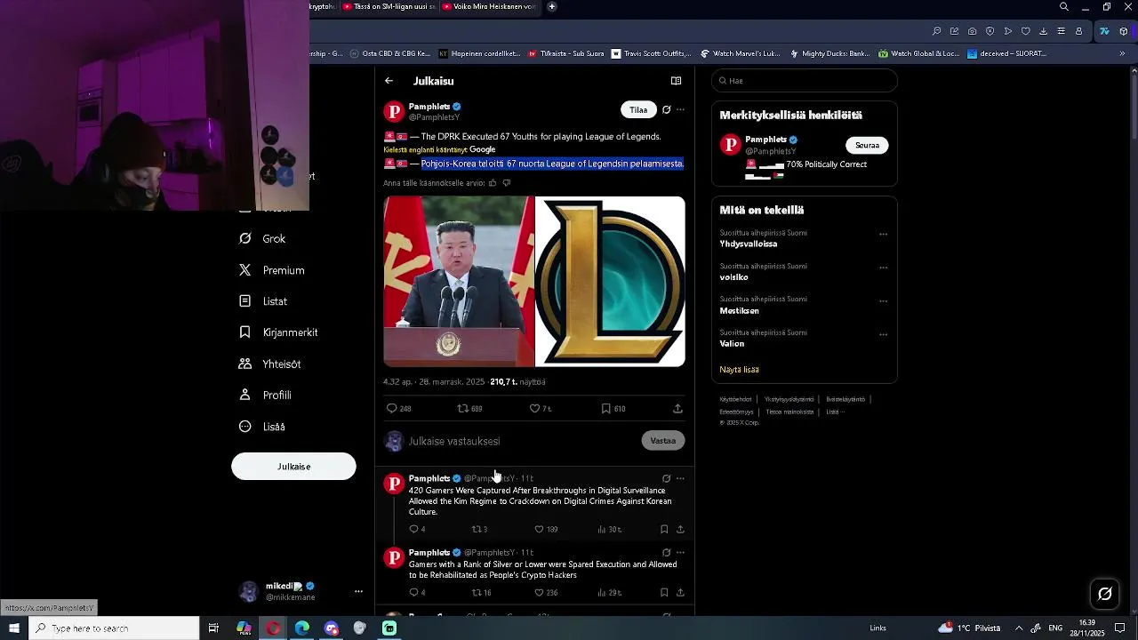Click Grok icon next to Tilaa button
This screenshot has height=640, width=1138.
(666, 110)
